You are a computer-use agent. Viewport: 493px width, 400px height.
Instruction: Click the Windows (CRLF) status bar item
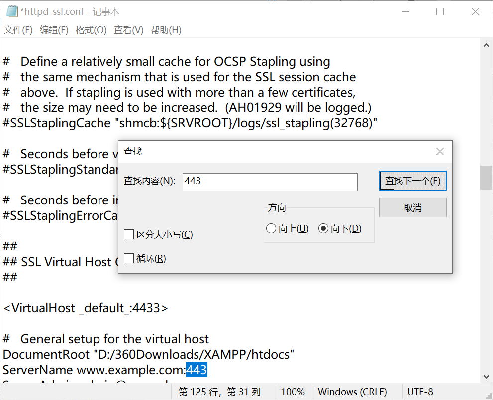pos(355,392)
